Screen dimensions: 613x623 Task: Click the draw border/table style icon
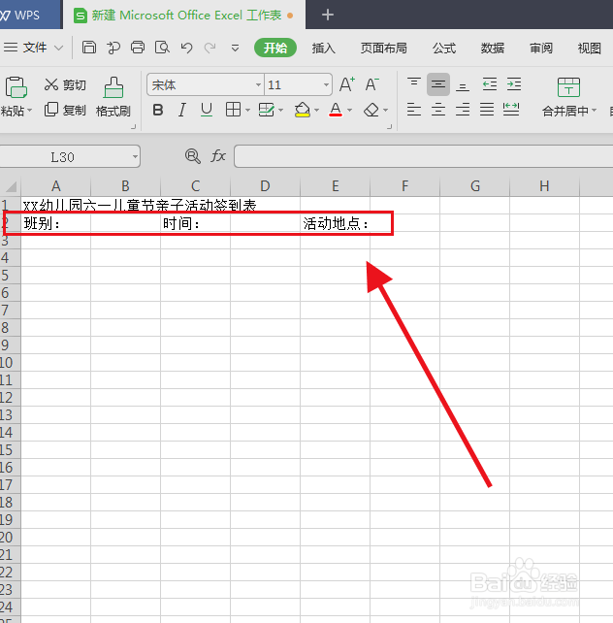pos(266,110)
